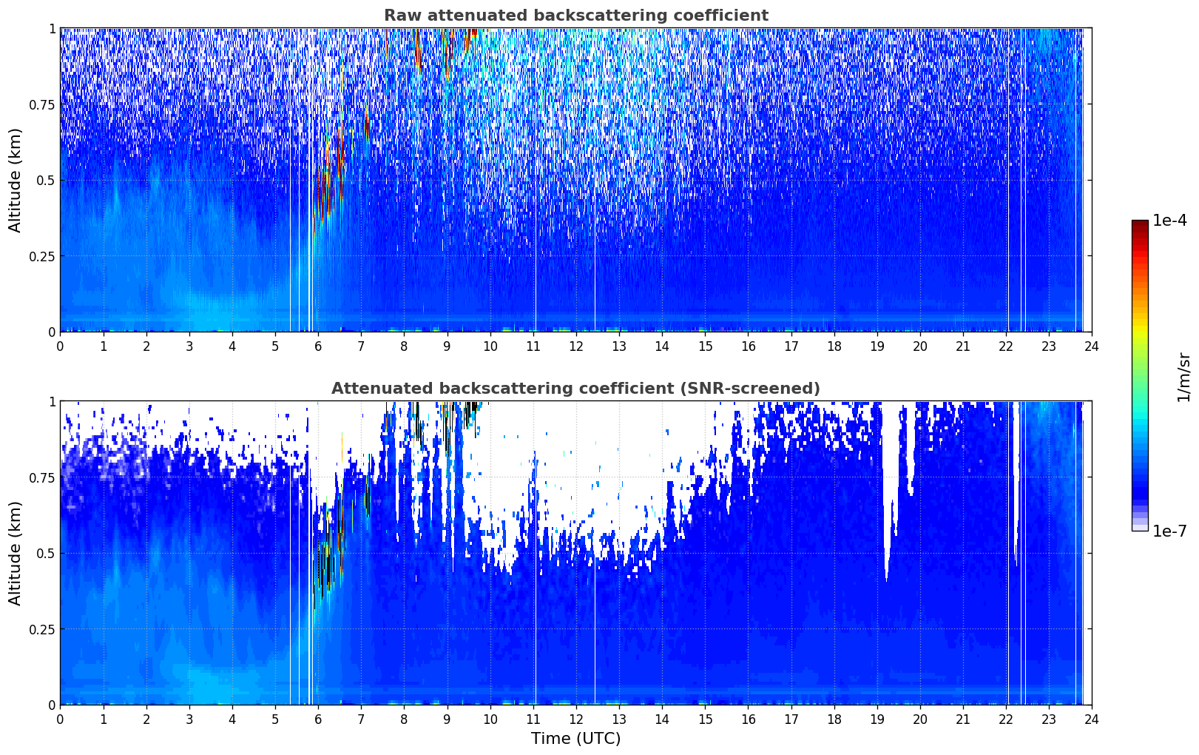Click the title 'Attenuated backscattering coefficient (SNR-screened)'
The image size is (1199, 755).
pyautogui.click(x=575, y=389)
